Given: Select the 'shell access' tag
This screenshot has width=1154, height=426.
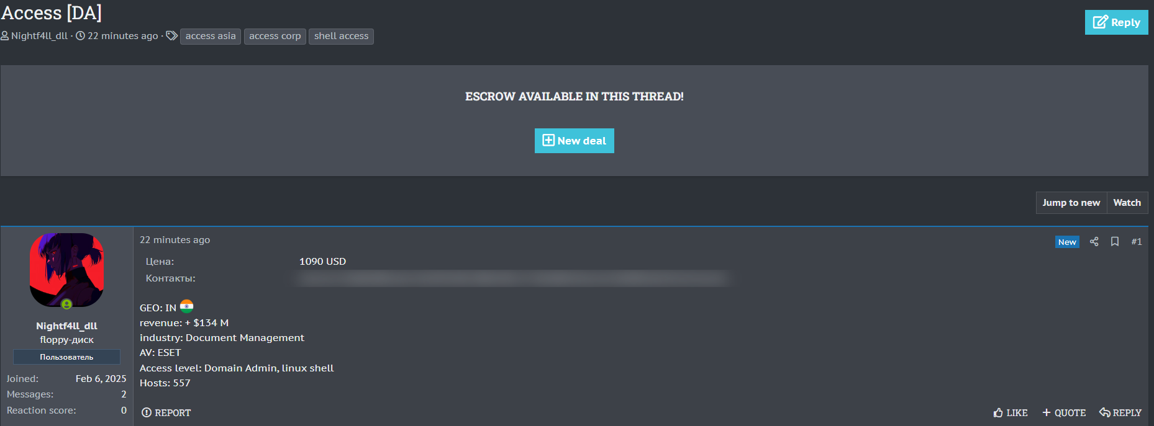Looking at the screenshot, I should pos(341,37).
